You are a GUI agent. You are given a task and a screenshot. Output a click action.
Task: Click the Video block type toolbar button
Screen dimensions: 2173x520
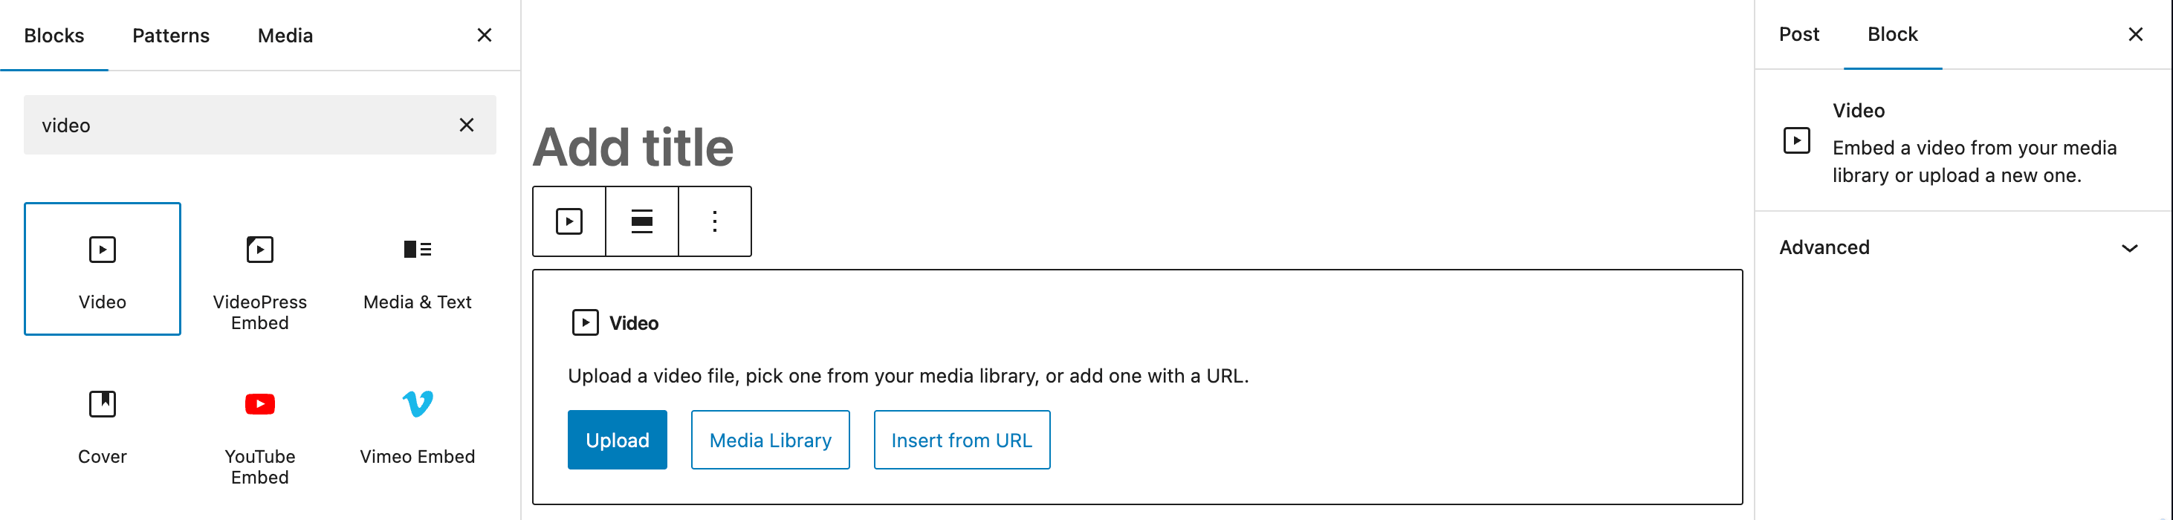(x=569, y=221)
